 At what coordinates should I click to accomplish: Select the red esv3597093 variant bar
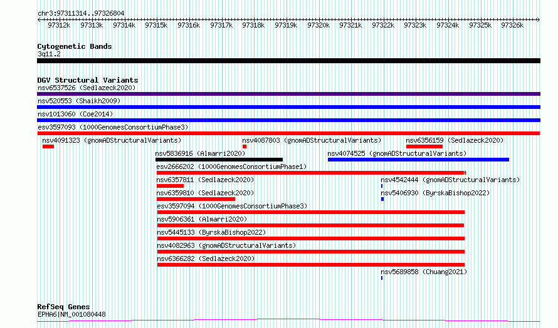pyautogui.click(x=288, y=133)
